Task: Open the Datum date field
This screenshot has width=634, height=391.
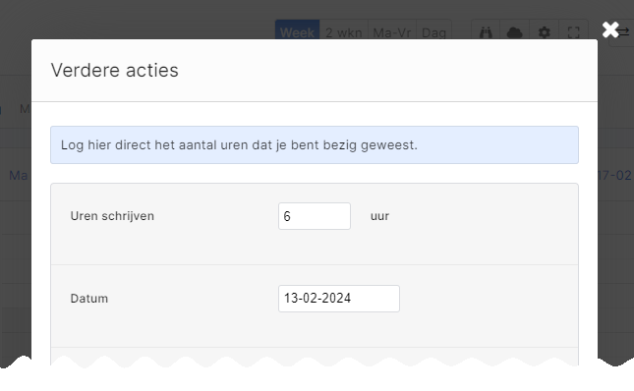Action: click(339, 299)
